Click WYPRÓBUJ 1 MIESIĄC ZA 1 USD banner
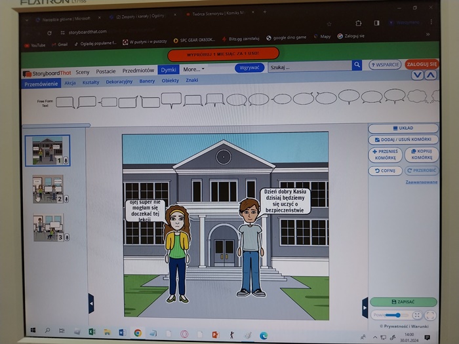Screen dimensions: 459x344 (x=223, y=54)
